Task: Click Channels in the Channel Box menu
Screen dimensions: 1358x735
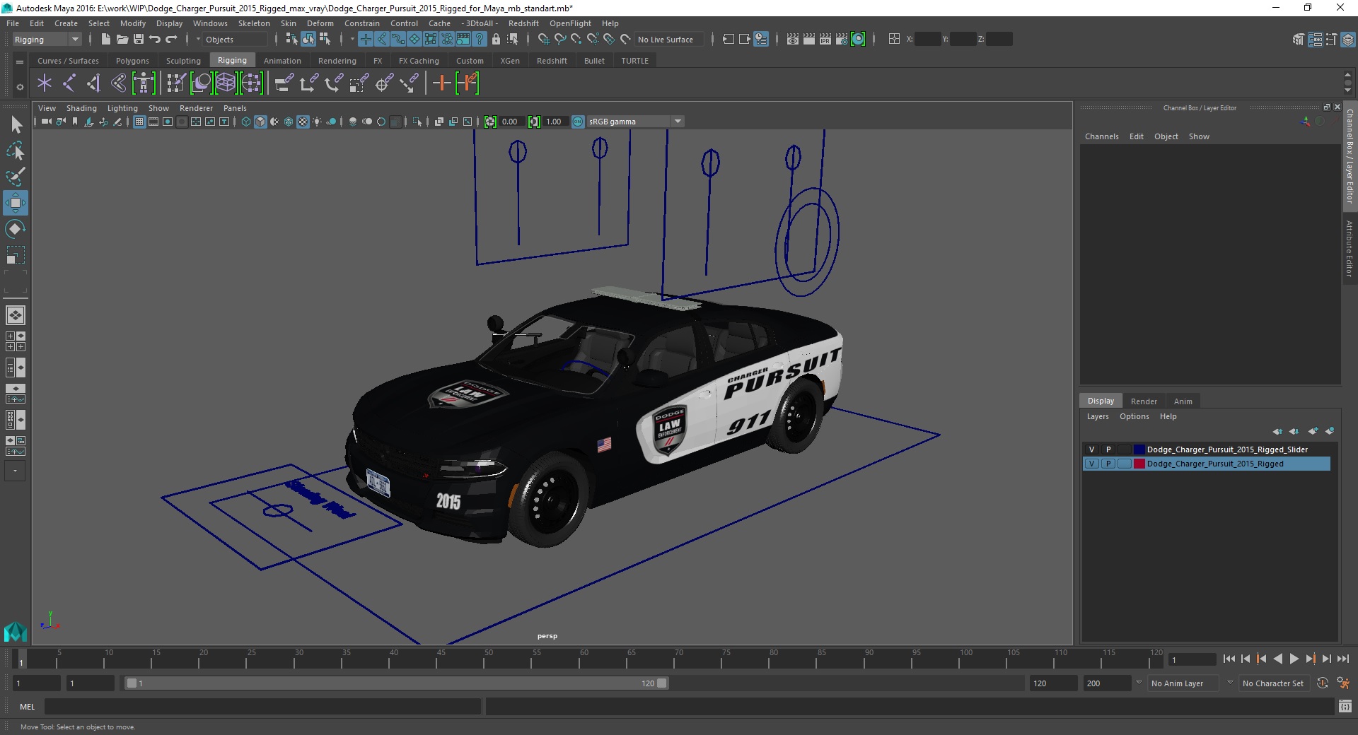Action: [x=1101, y=136]
